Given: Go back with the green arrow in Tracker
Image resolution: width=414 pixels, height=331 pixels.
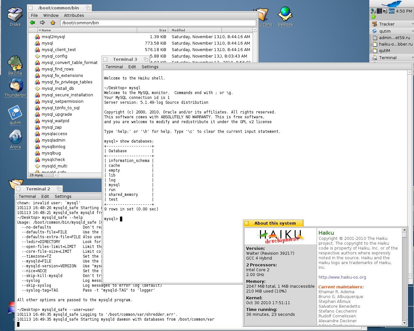Looking at the screenshot, I should point(32,23).
